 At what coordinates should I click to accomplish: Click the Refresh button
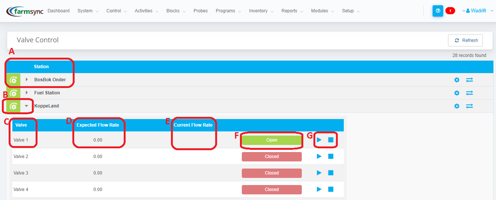click(x=466, y=40)
